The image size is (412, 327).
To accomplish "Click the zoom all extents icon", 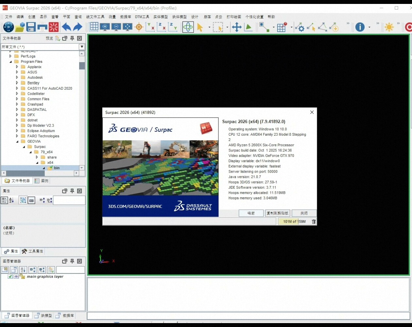I will [x=127, y=27].
